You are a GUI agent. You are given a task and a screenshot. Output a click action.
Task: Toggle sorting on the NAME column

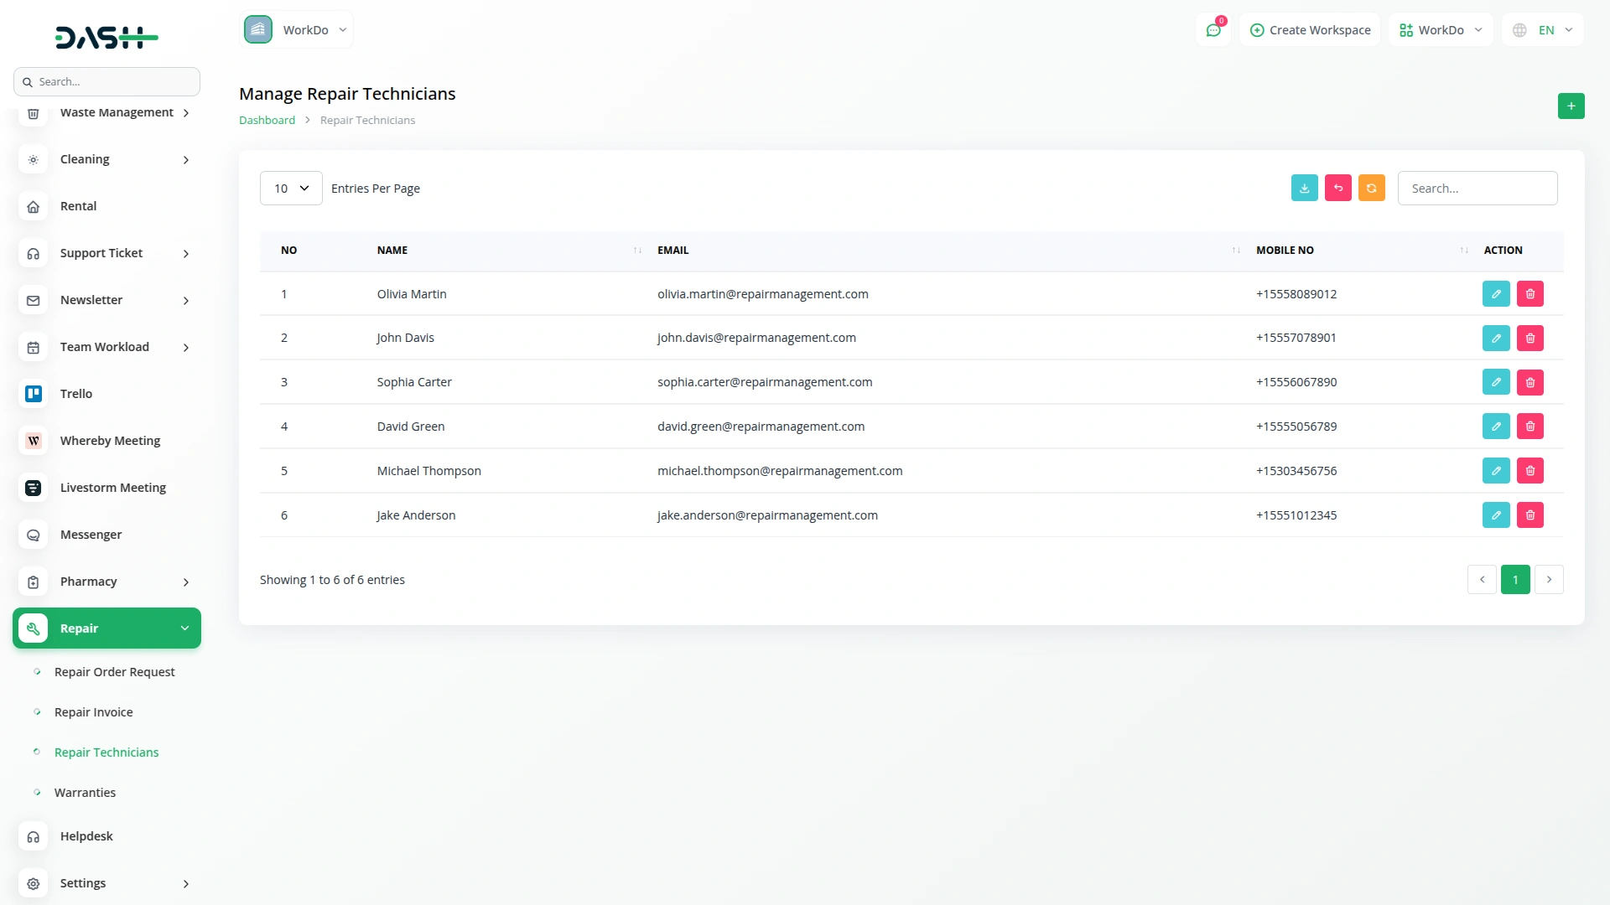[x=636, y=250]
